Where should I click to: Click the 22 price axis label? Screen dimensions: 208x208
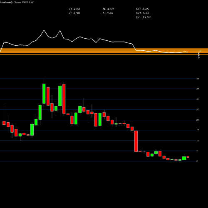pyautogui.click(x=198, y=120)
